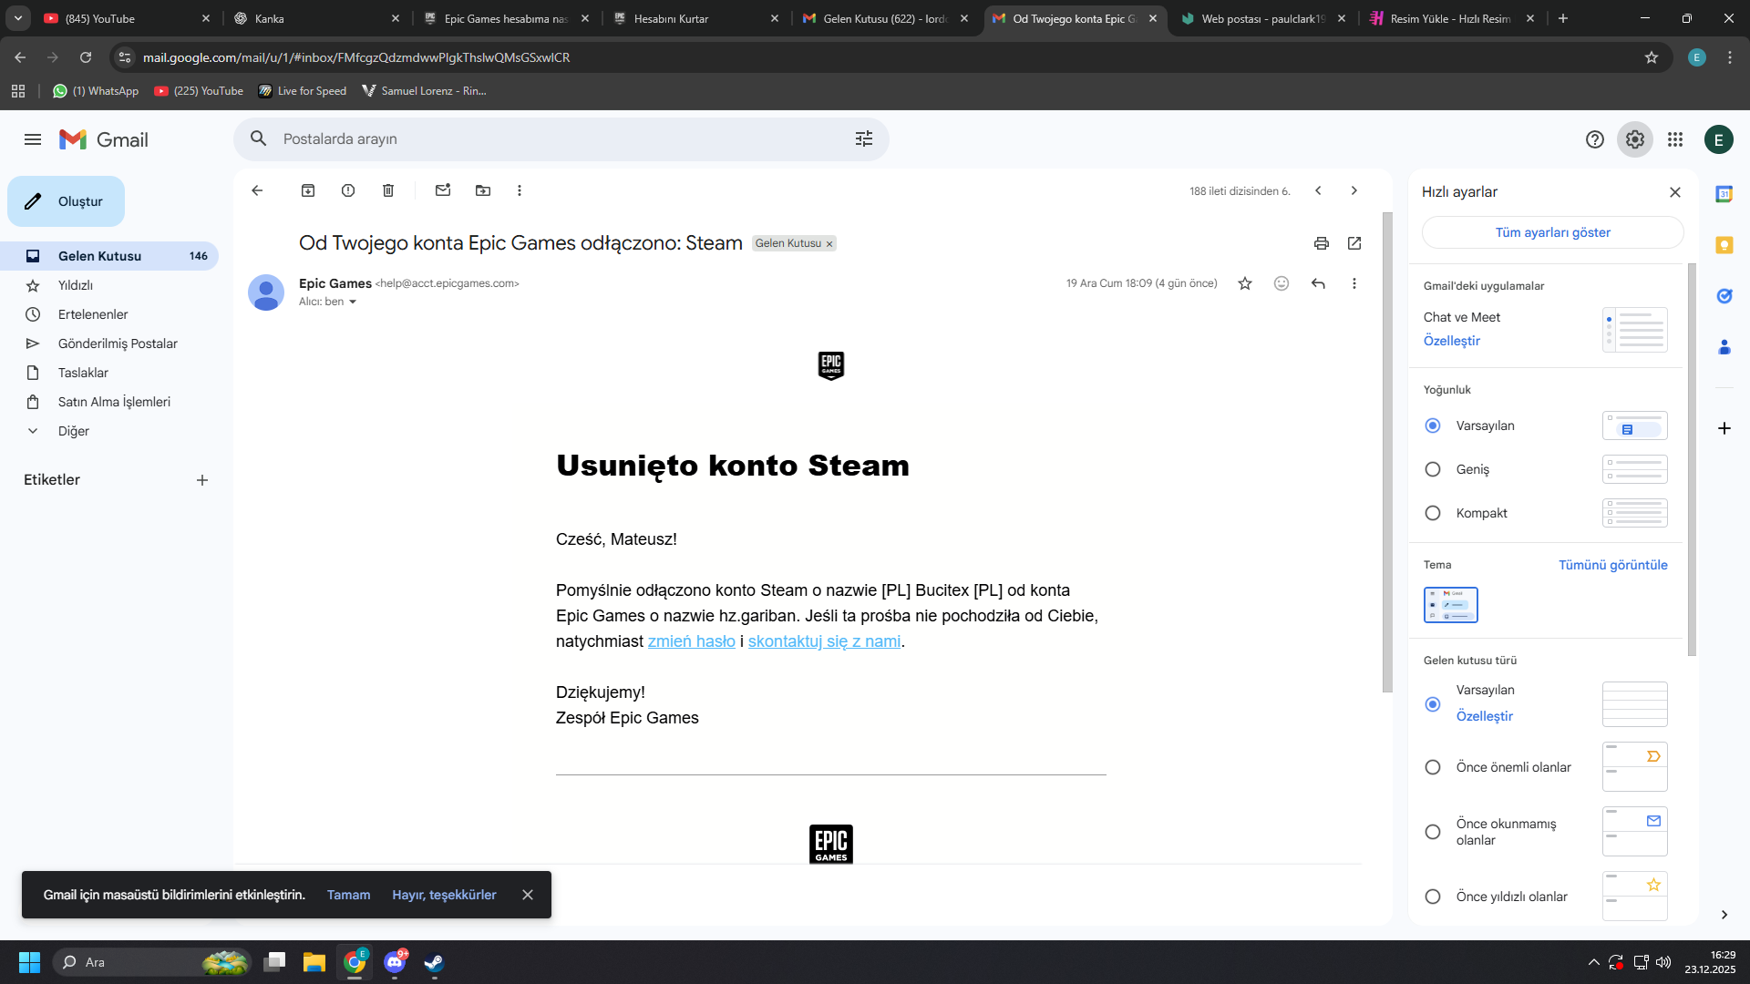Follow the skontaktuj się z nami link
The width and height of the screenshot is (1750, 984).
(824, 641)
